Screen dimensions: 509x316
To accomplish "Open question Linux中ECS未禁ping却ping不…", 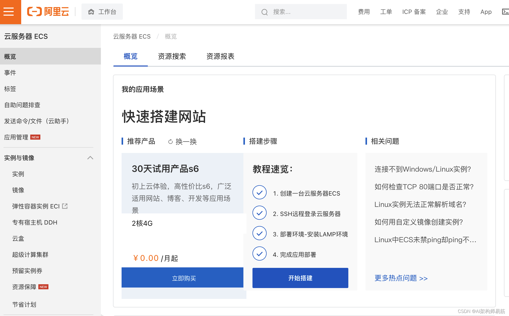I will click(x=425, y=240).
